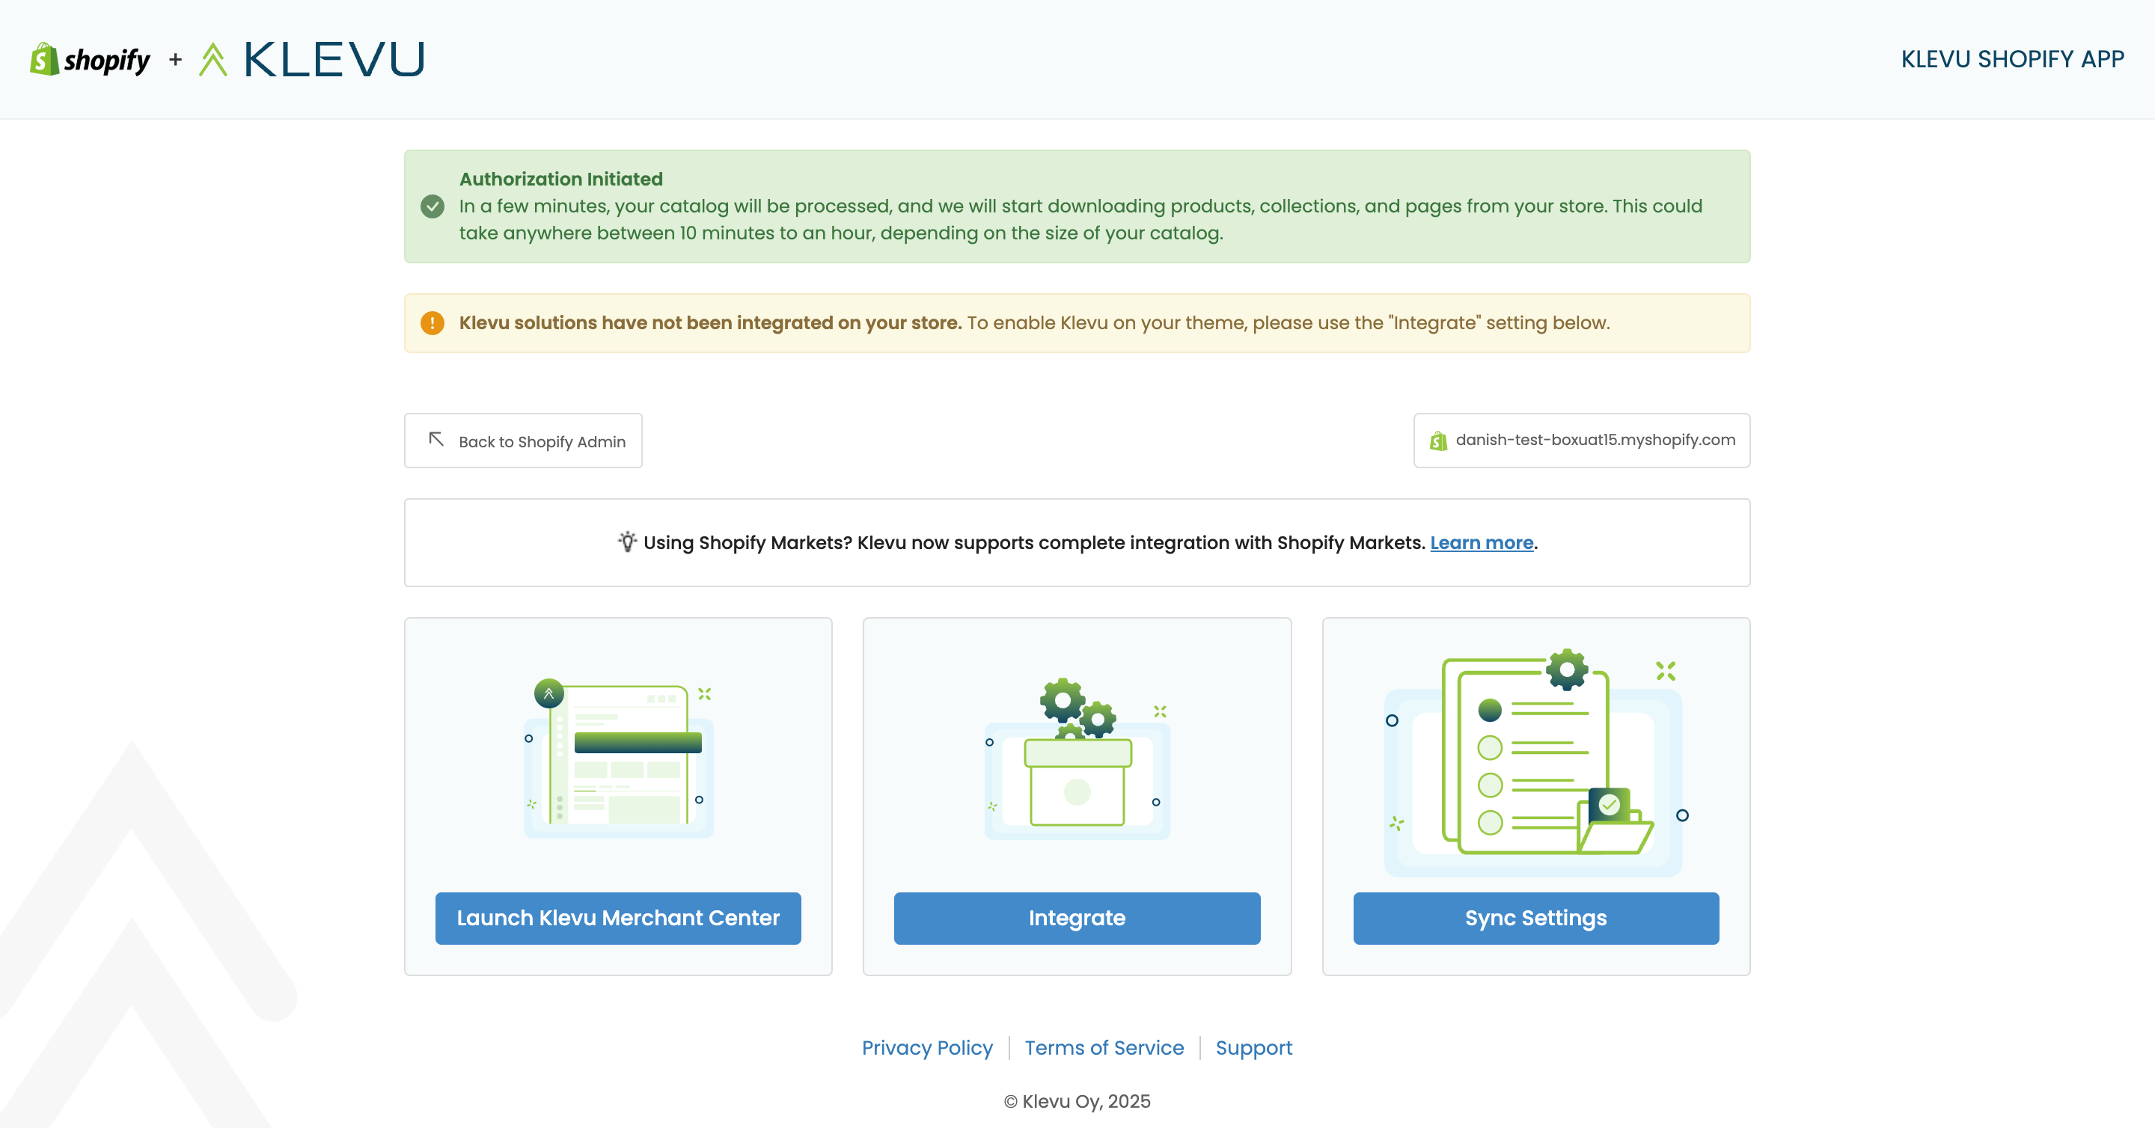Click the danish-test-boxuat15.myshopify.com store button
Viewport: 2155px width, 1128px height.
point(1582,441)
